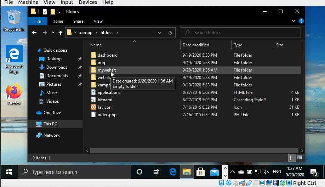The width and height of the screenshot is (325, 187).
Task: Click the muted speaker volume tray icon
Action: click(x=266, y=172)
